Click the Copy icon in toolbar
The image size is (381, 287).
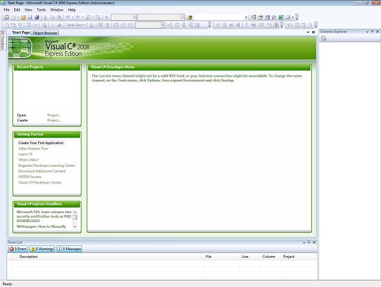click(52, 17)
